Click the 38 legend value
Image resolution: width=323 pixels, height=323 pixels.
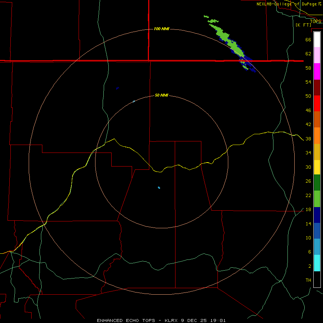308,139
